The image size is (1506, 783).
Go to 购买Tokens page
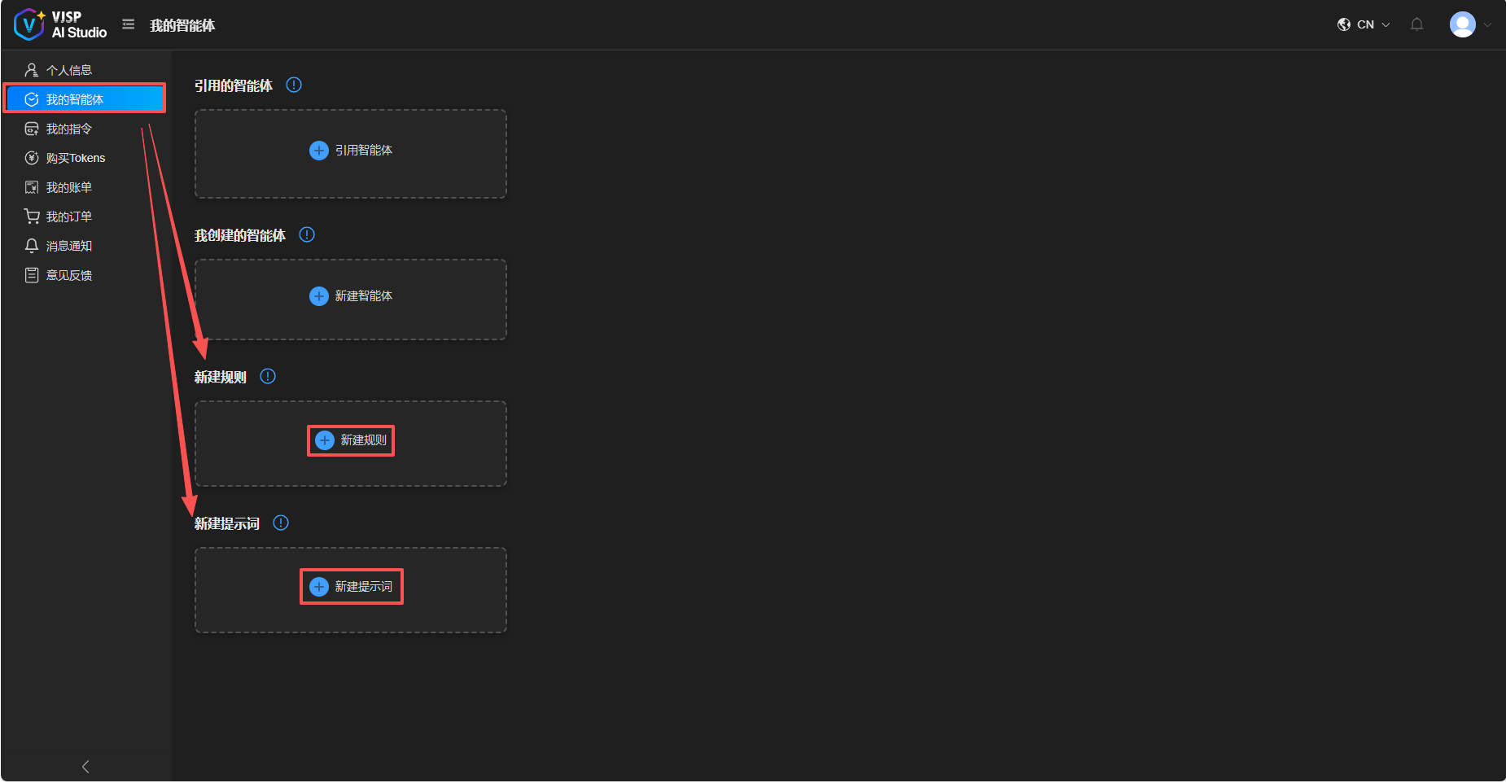click(x=75, y=158)
